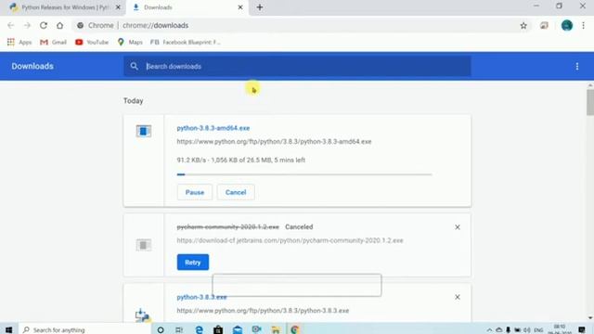This screenshot has width=594, height=334.
Task: Open File Explorer from the taskbar
Action: pyautogui.click(x=276, y=330)
